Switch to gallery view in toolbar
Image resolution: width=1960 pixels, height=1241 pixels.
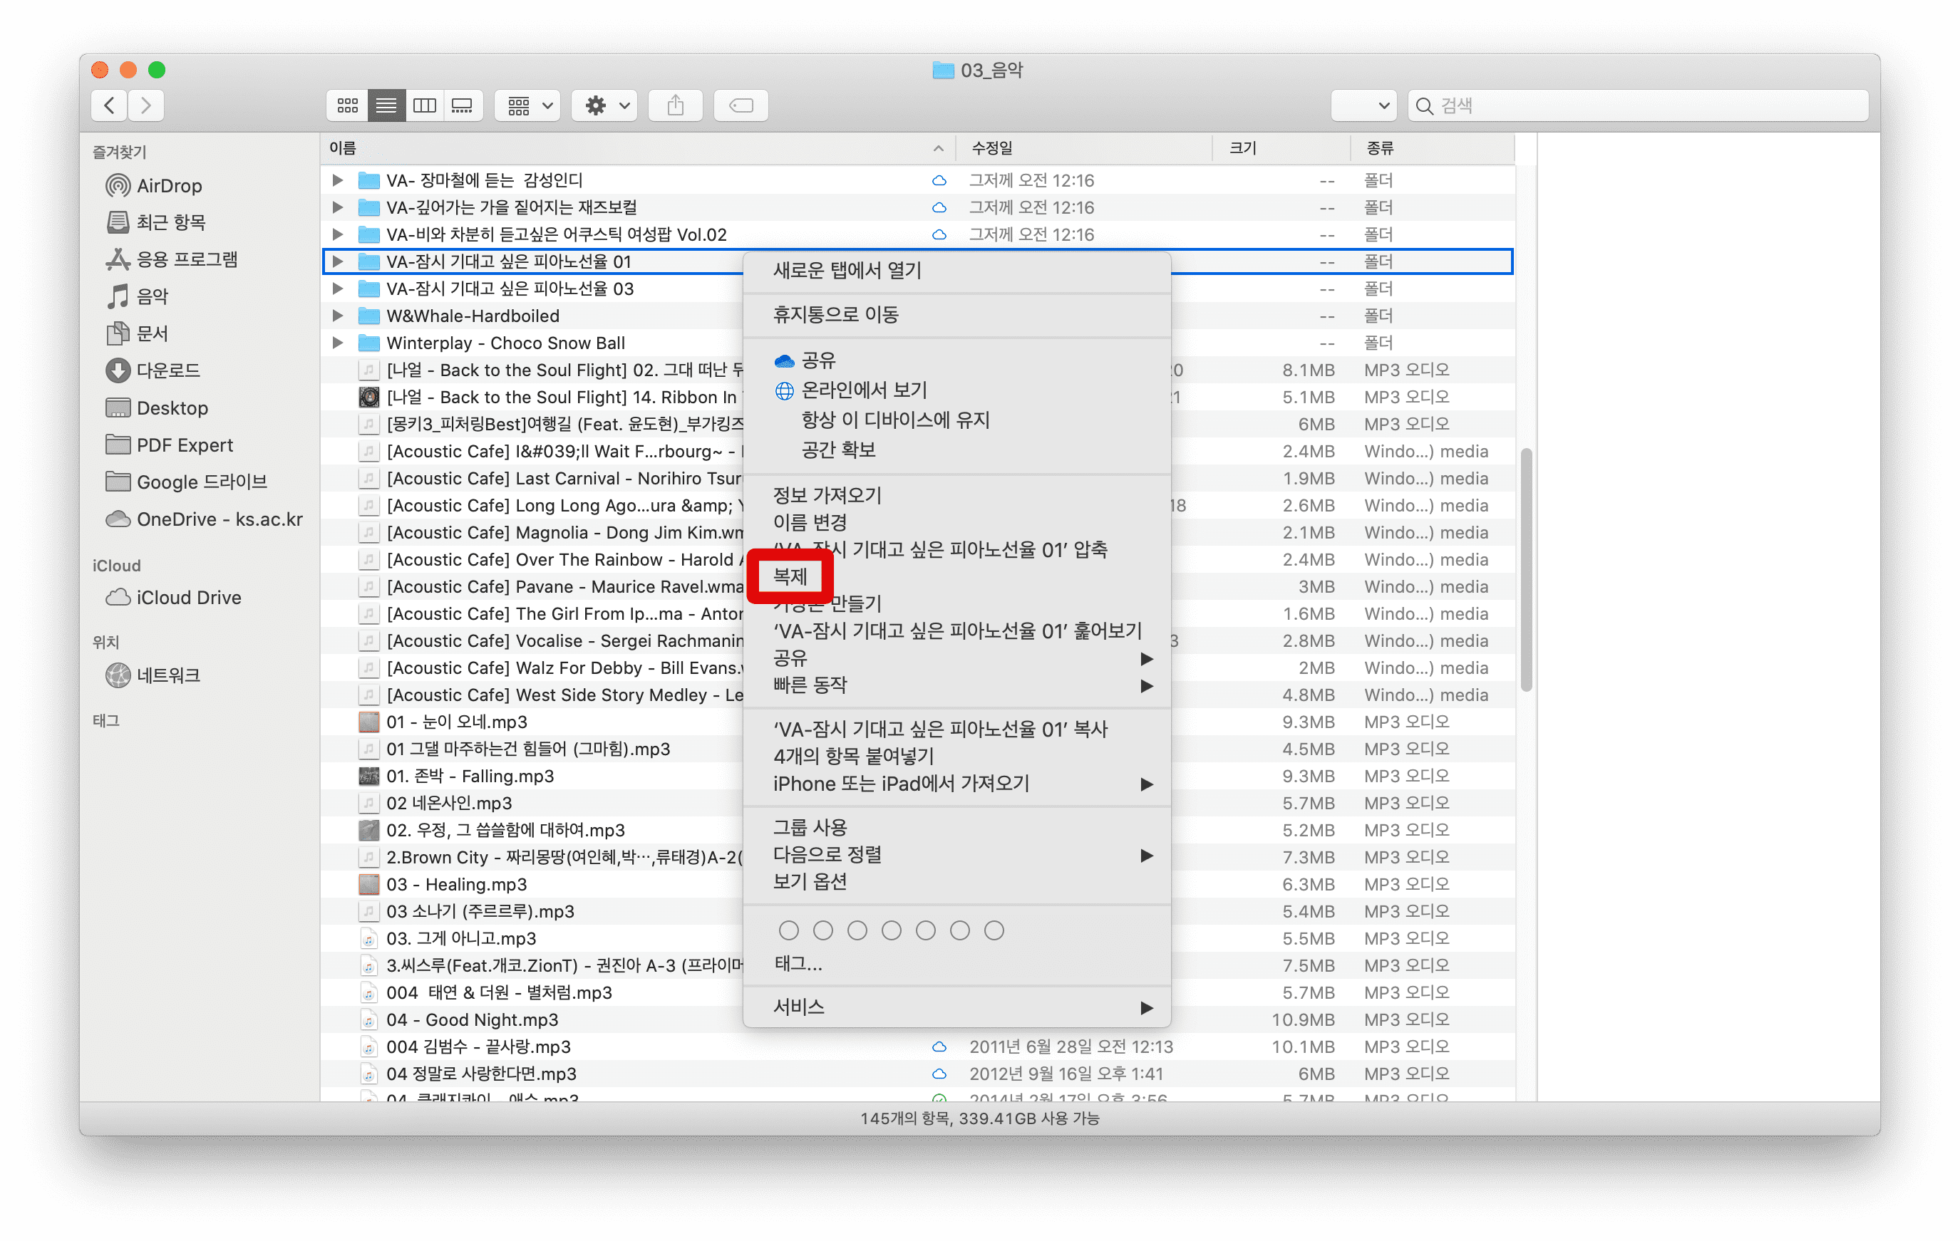click(463, 105)
